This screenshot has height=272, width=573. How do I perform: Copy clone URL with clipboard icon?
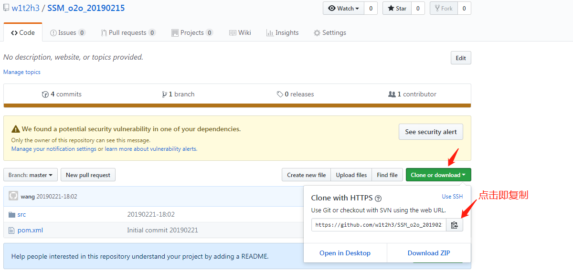pos(454,225)
